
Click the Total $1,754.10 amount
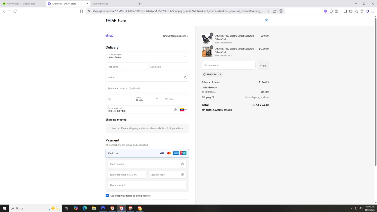click(262, 105)
